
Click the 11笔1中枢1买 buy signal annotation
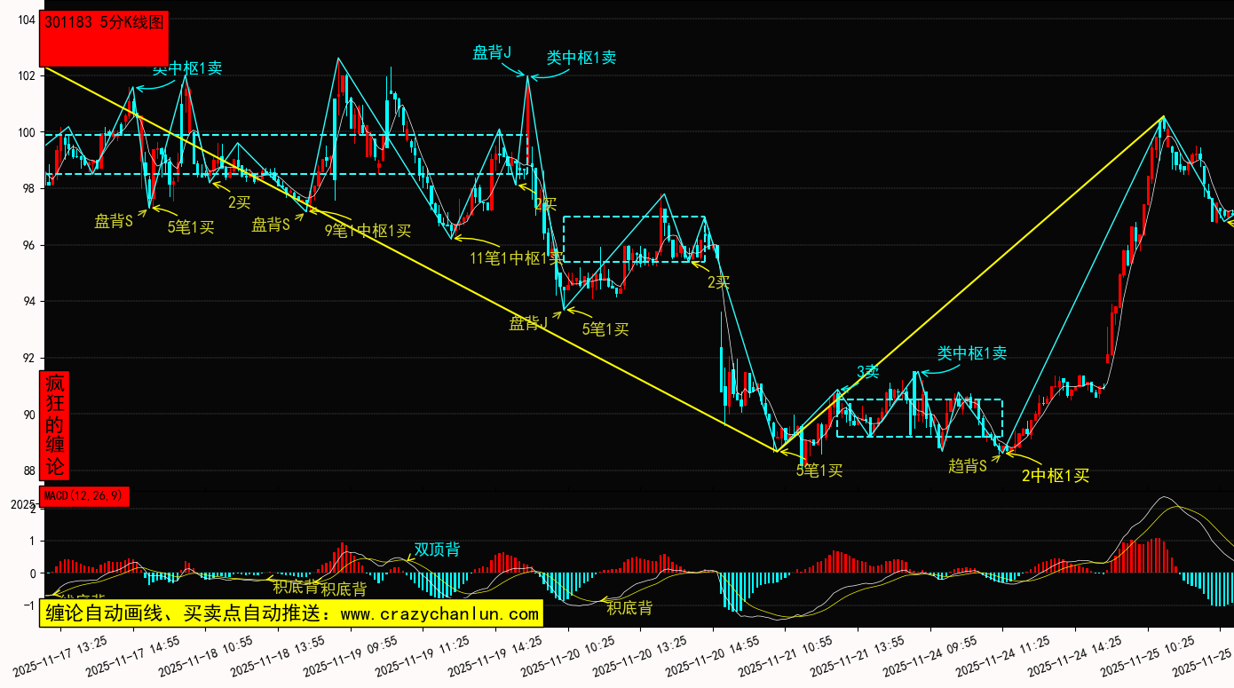coord(517,258)
